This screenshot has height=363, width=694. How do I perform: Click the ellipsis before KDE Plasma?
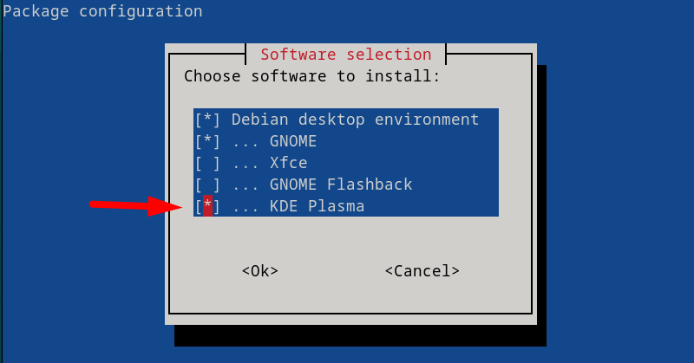[x=245, y=206]
